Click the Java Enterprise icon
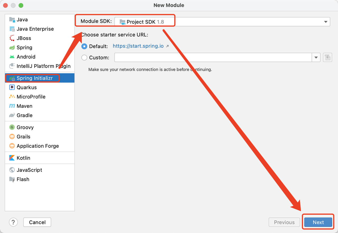338x233 pixels. [12, 29]
